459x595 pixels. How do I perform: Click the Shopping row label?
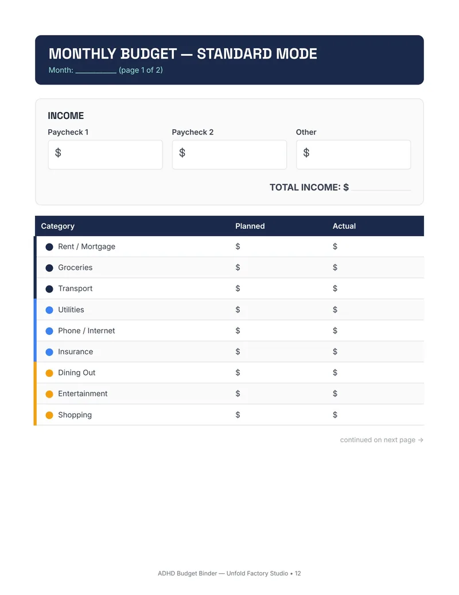[x=75, y=415]
